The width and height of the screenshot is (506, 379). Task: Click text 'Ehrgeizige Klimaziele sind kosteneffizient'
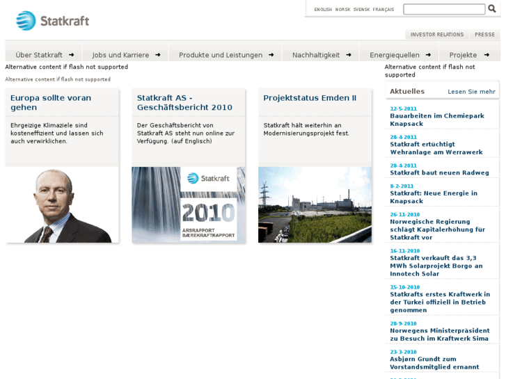coord(57,133)
